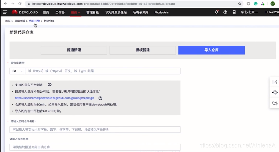Viewport: 279px width, 152px height.
Task: Open the customer service headset icon
Action: tap(275, 93)
